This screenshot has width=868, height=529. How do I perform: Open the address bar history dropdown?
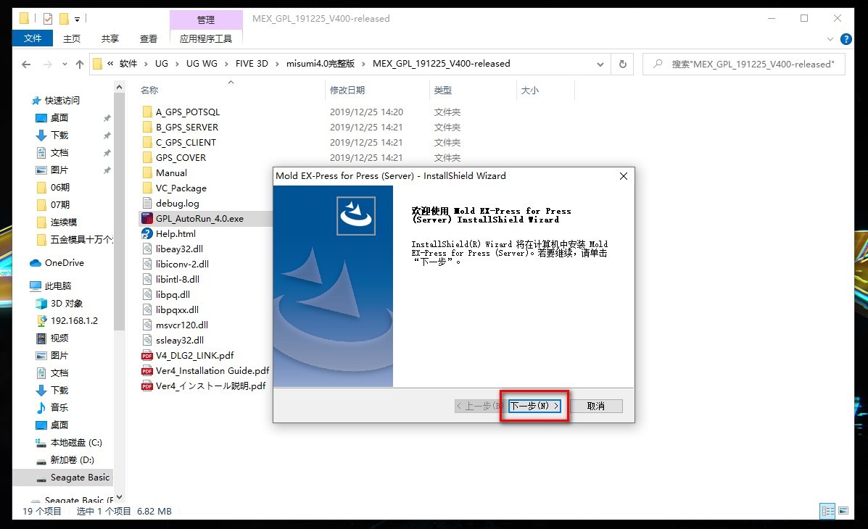click(600, 64)
